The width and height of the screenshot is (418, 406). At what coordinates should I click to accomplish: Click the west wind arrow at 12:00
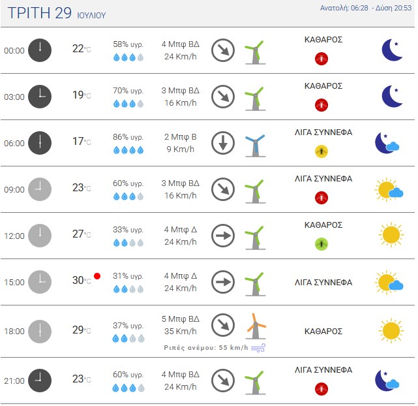(223, 236)
